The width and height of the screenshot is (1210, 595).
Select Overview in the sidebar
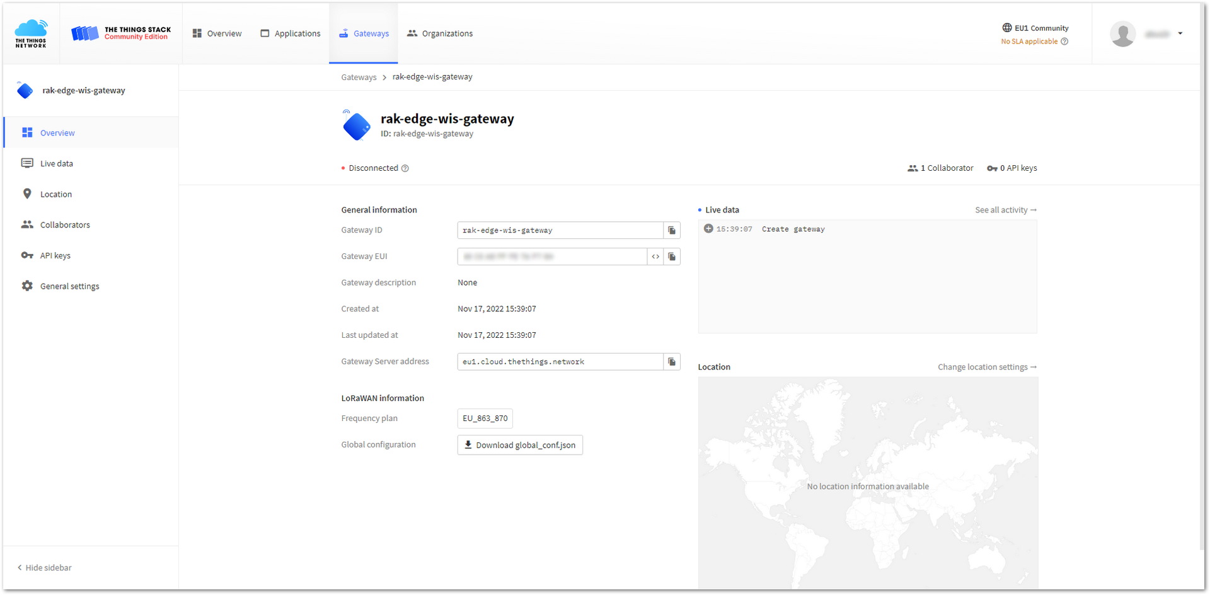click(x=91, y=132)
